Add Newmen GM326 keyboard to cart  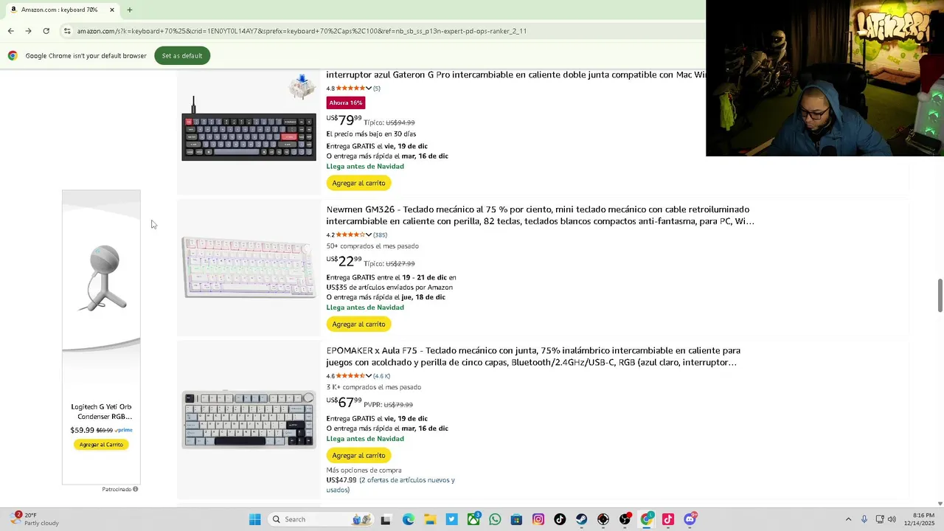(x=358, y=324)
